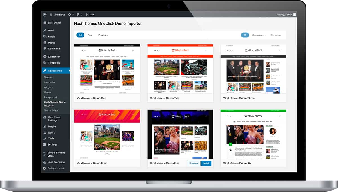The width and height of the screenshot is (338, 192).
Task: Open Customize under Appearance
Action: tap(50, 82)
